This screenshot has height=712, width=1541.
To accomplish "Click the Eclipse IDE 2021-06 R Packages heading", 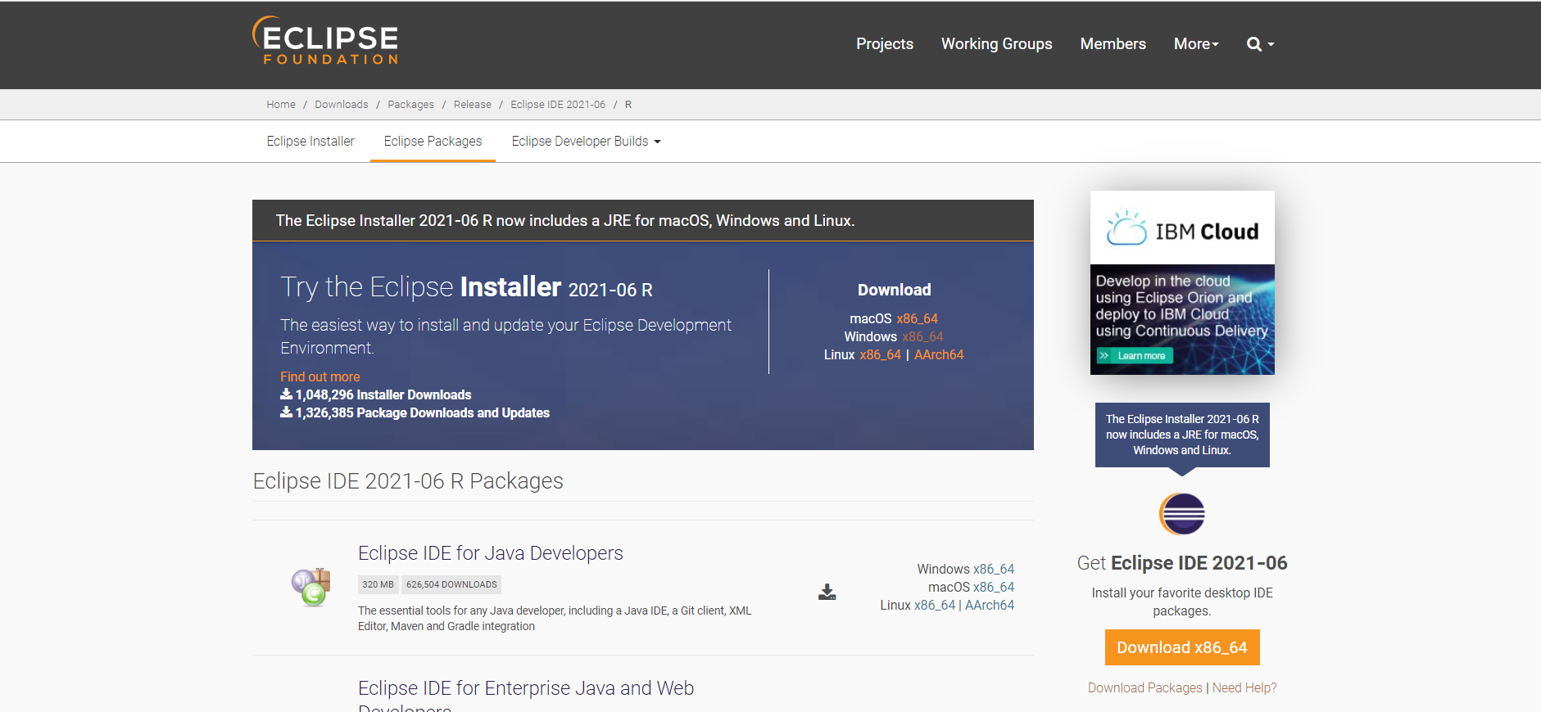I will pyautogui.click(x=408, y=481).
